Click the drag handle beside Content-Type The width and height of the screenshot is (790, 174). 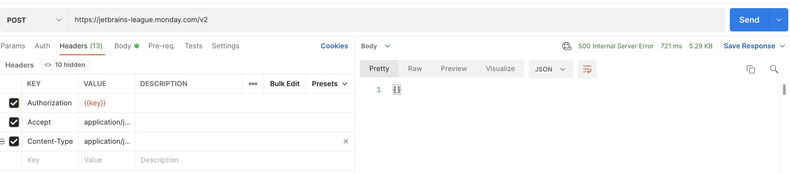(x=2, y=141)
